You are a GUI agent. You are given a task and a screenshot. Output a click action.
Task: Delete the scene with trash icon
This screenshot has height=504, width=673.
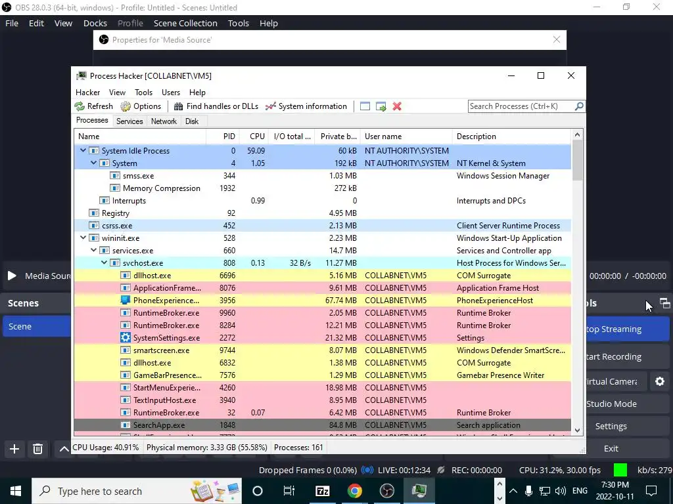click(x=37, y=449)
